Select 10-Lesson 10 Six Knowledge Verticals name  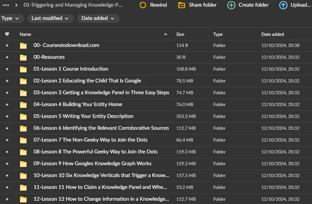pos(101,176)
